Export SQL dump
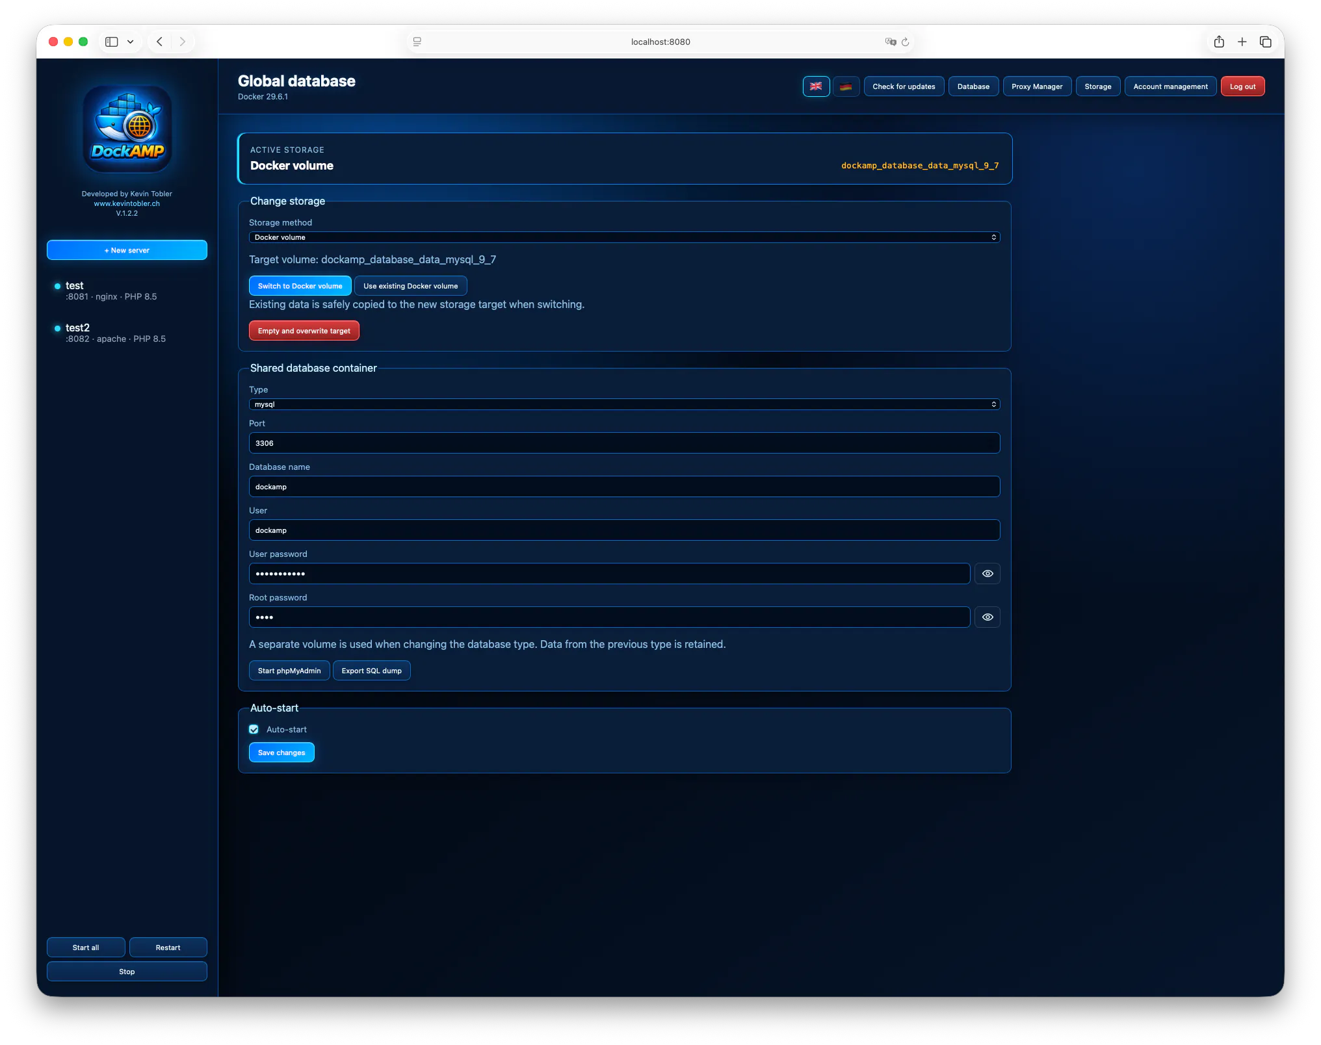The width and height of the screenshot is (1321, 1045). point(371,671)
